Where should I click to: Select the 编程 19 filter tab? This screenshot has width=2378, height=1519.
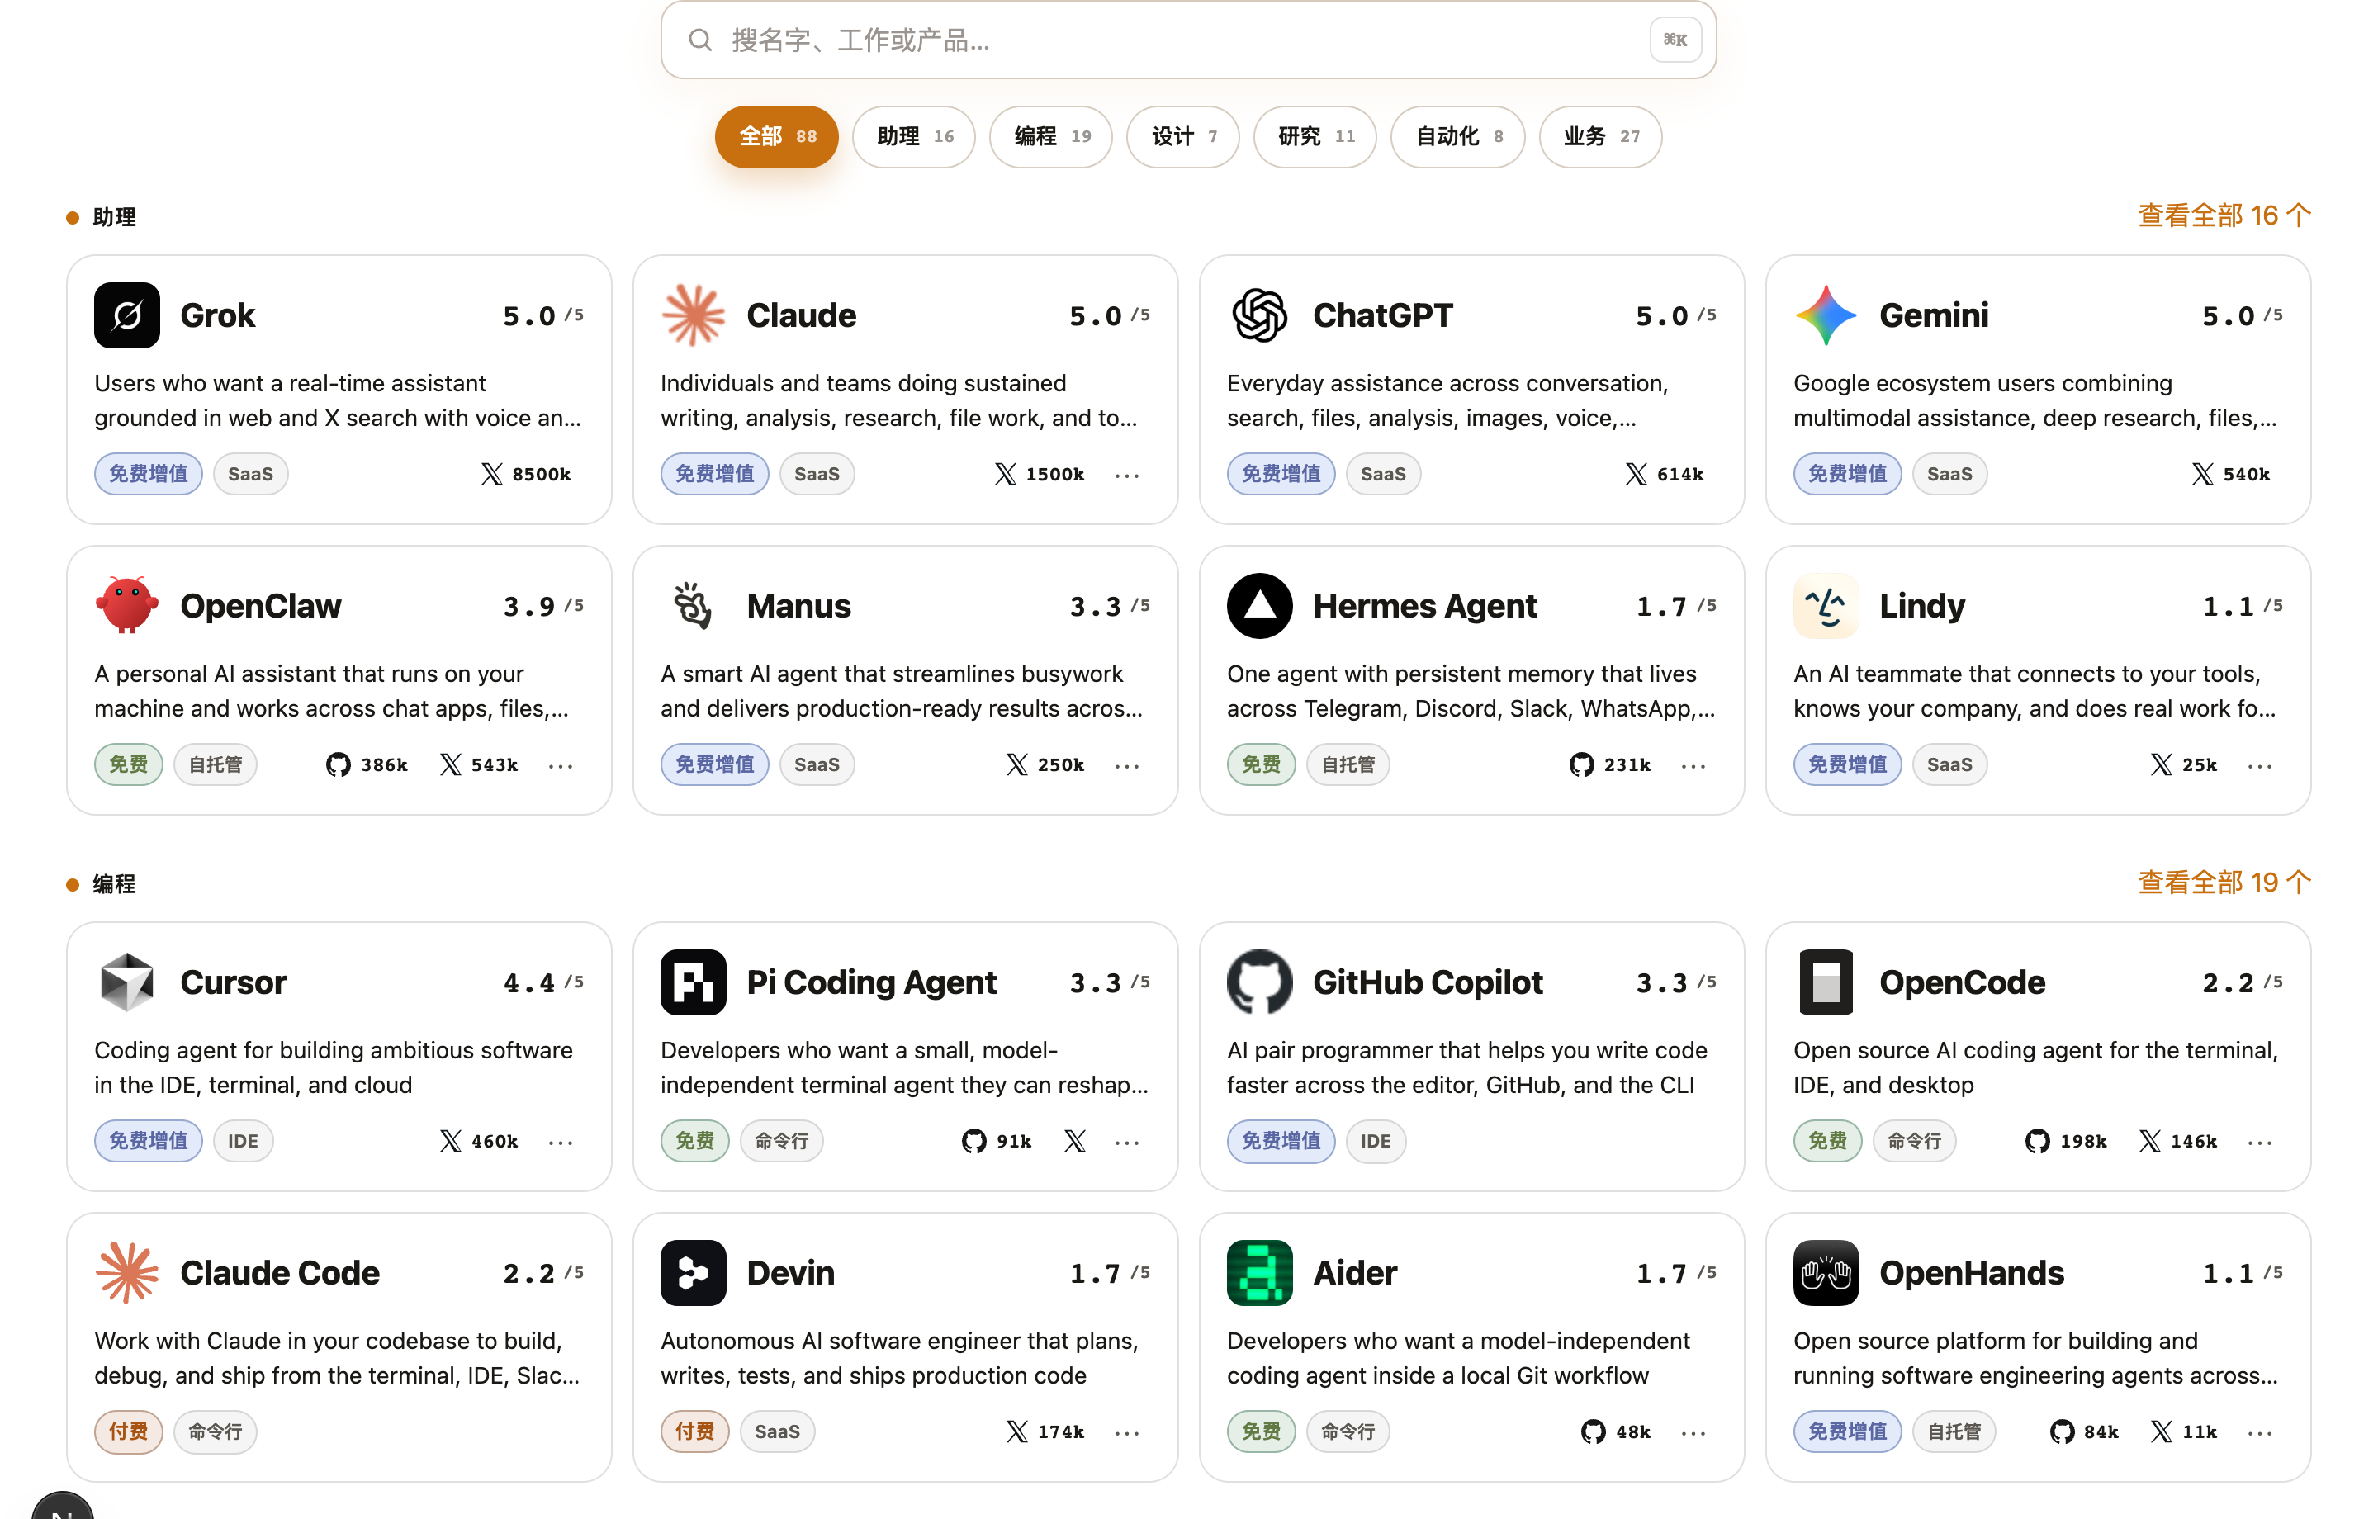[1051, 136]
